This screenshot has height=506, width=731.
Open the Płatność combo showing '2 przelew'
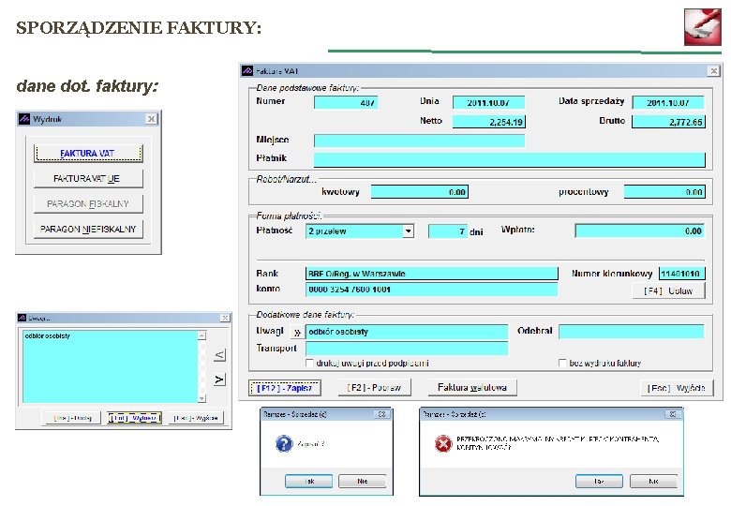pyautogui.click(x=360, y=231)
